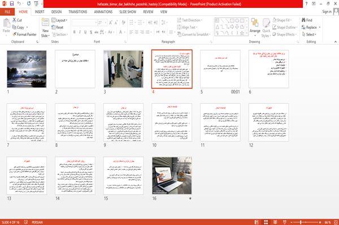
Task: Click the Reset slide button
Action: [57, 27]
